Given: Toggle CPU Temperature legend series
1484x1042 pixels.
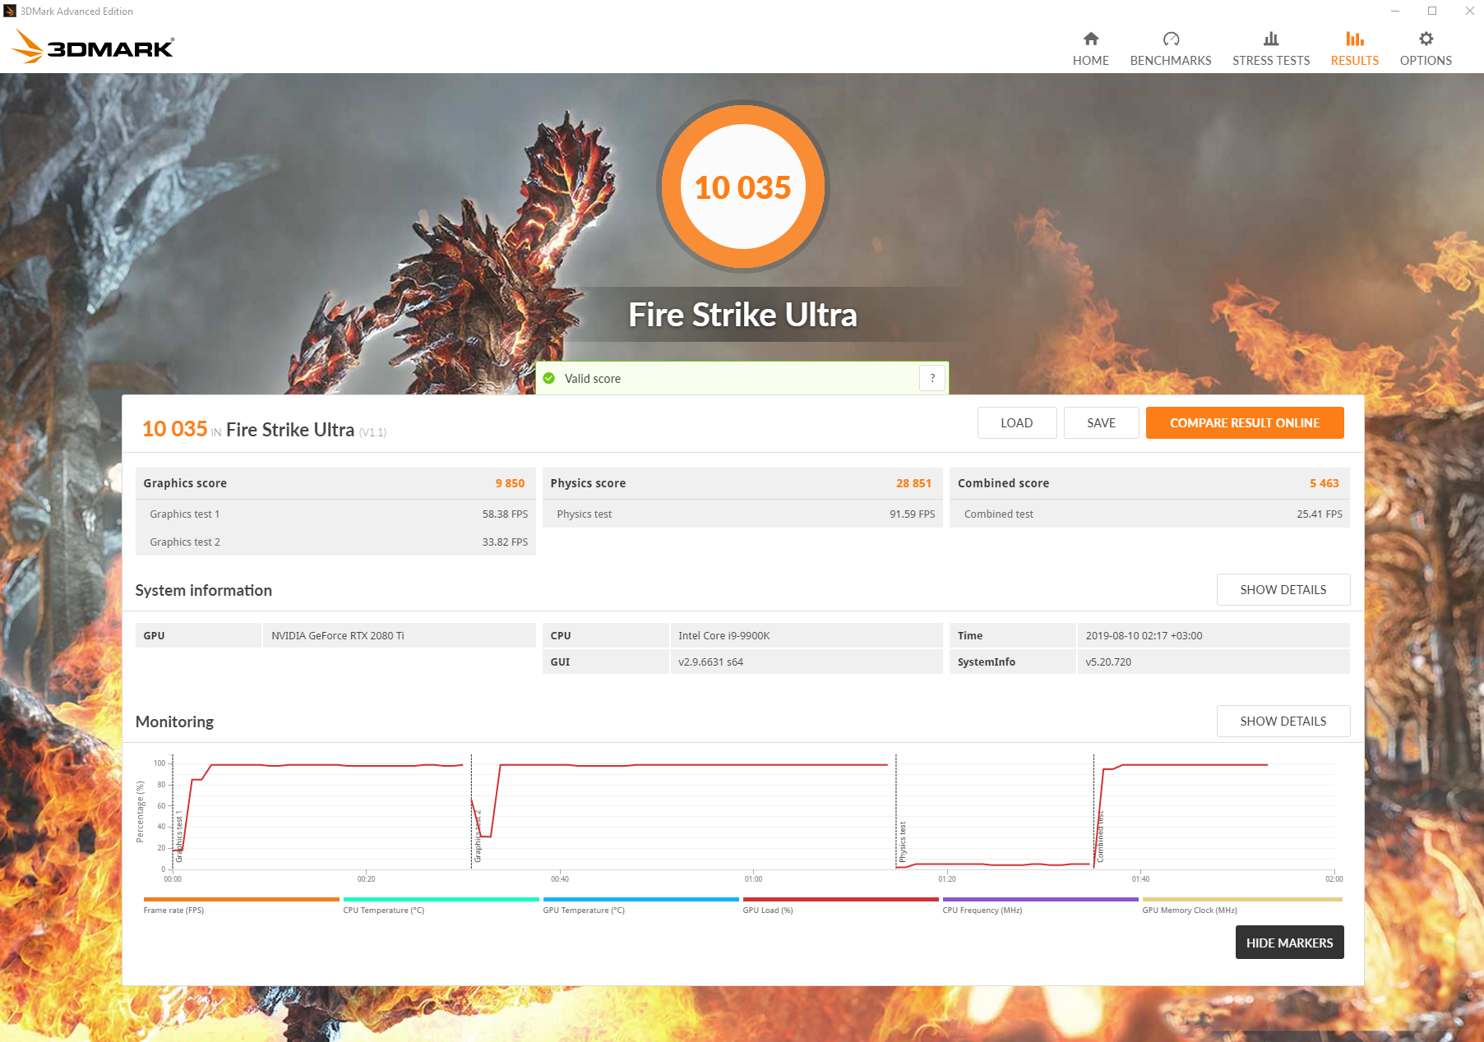Looking at the screenshot, I should pyautogui.click(x=441, y=906).
